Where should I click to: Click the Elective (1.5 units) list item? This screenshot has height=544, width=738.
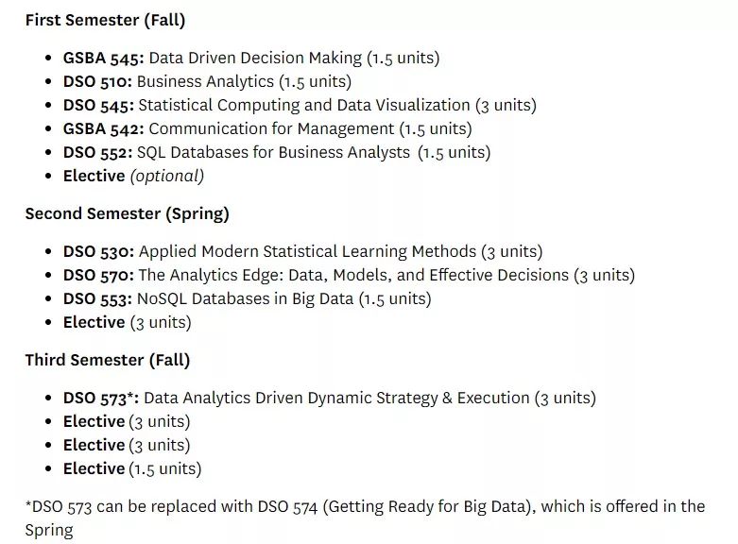click(x=132, y=468)
